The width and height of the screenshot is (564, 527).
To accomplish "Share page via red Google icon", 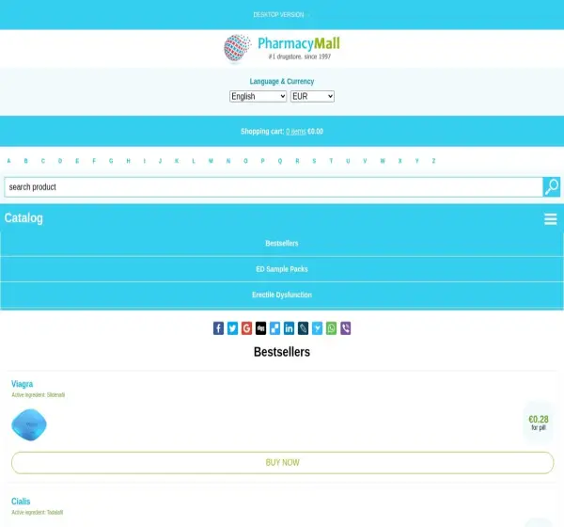I will pyautogui.click(x=246, y=328).
